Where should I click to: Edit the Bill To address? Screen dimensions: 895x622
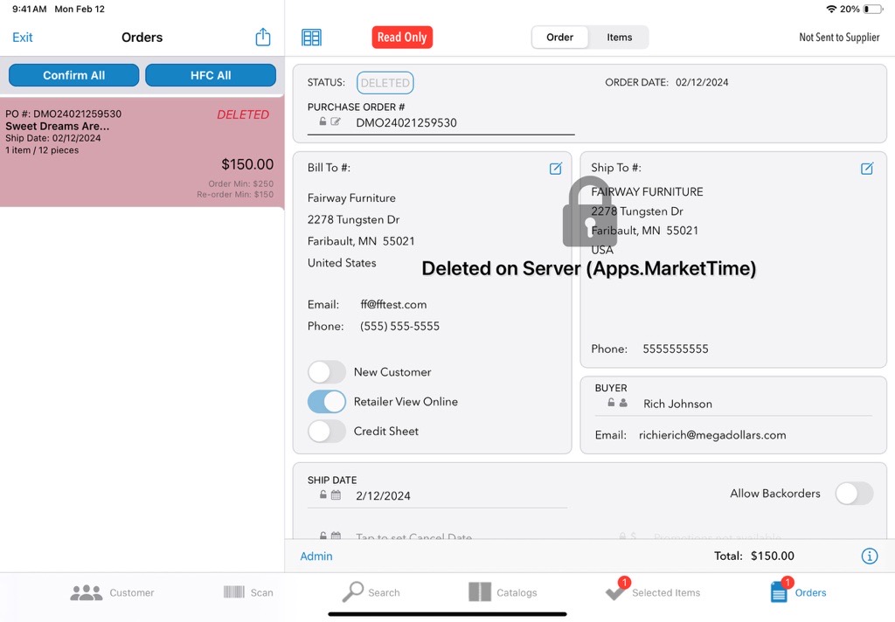coord(555,169)
